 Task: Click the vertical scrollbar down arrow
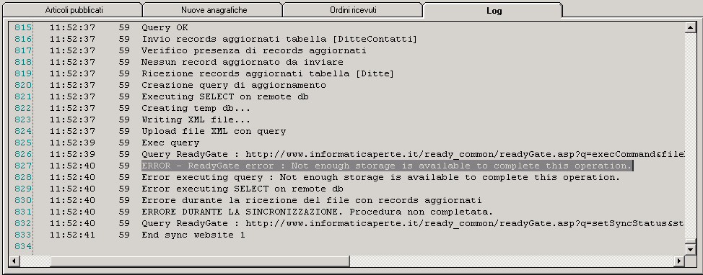click(690, 250)
